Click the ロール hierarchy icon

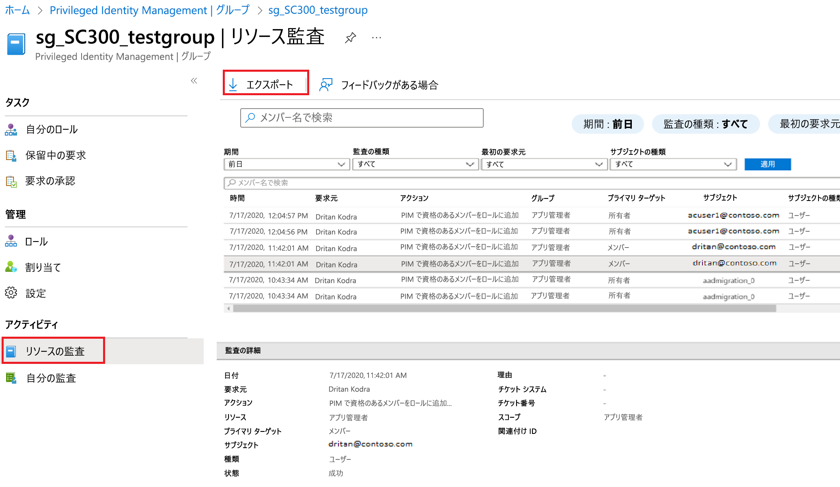[11, 241]
